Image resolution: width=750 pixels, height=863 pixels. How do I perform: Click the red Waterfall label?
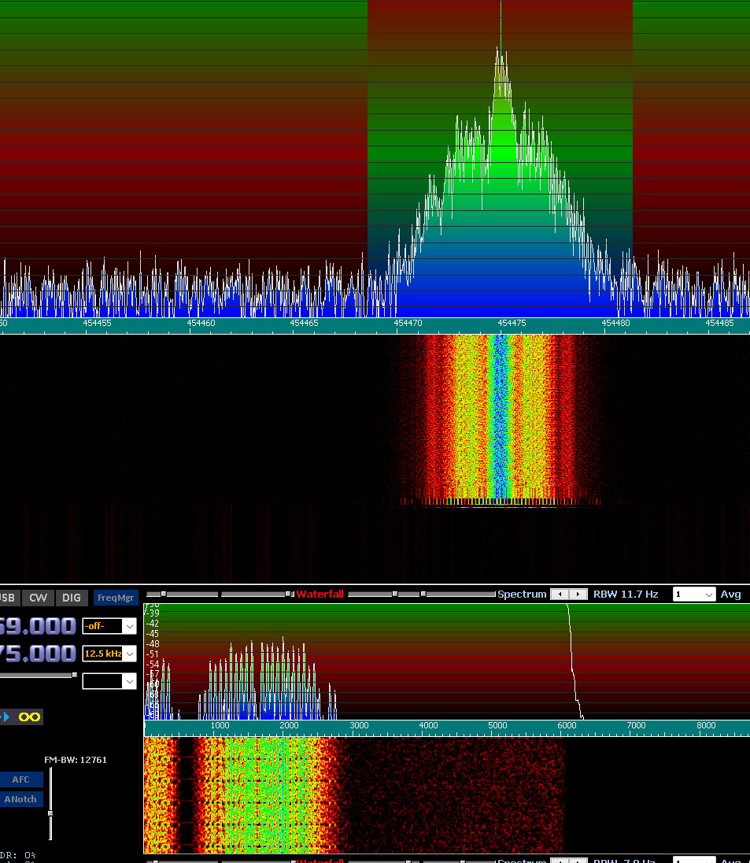coord(320,594)
